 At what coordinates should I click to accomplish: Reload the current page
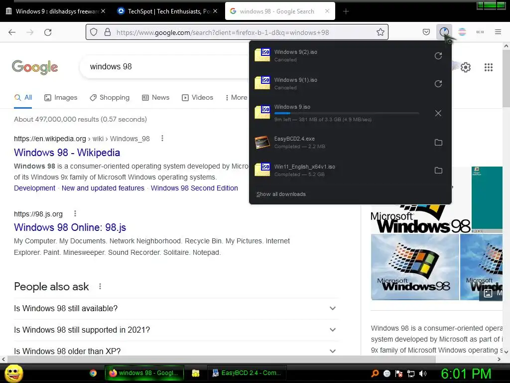pyautogui.click(x=48, y=32)
